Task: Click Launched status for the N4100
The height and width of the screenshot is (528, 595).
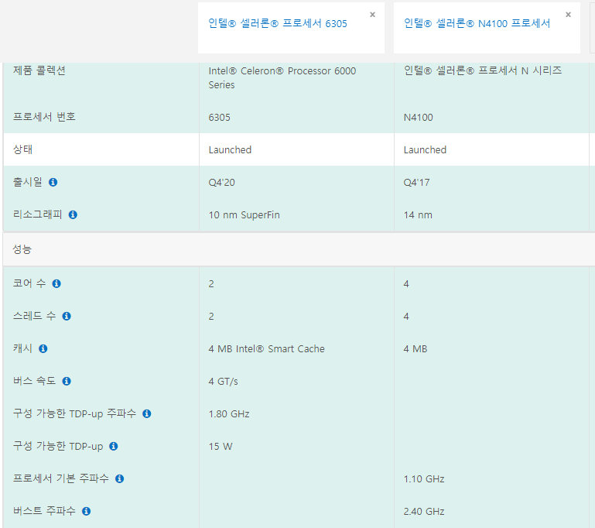Action: click(x=425, y=150)
